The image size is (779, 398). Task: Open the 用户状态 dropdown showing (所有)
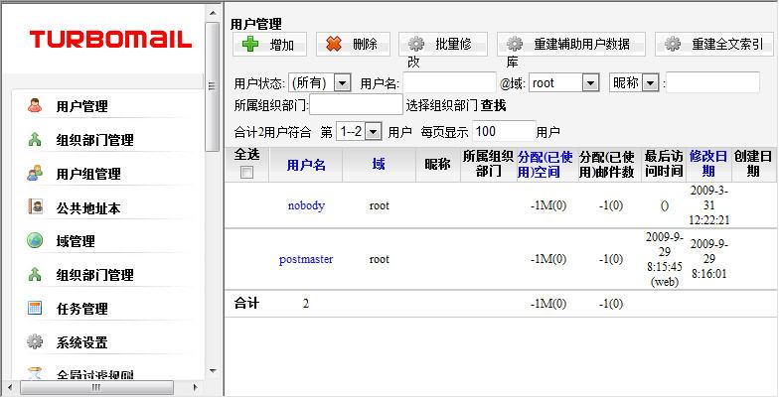(x=320, y=83)
